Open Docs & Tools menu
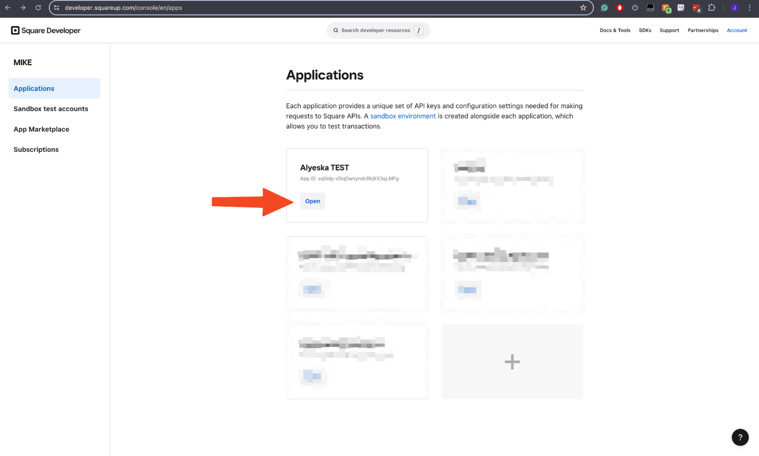The height and width of the screenshot is (456, 759). tap(615, 30)
